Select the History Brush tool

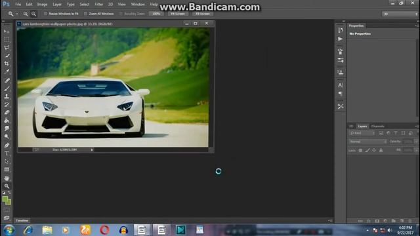coord(7,105)
